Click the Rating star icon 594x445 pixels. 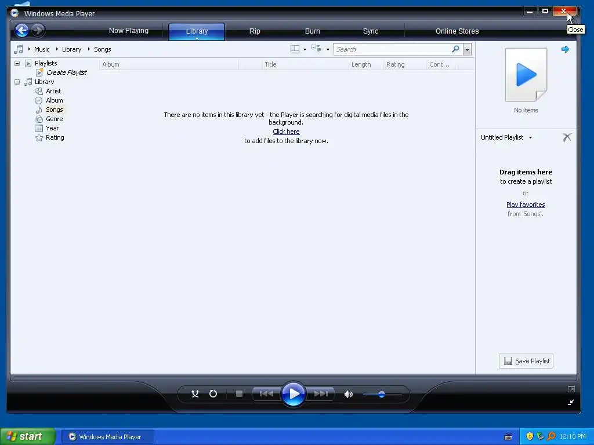(x=39, y=138)
